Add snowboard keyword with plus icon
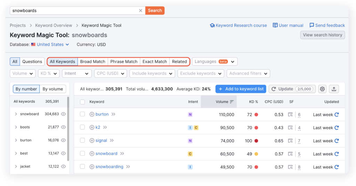356x186 pixels. click(x=92, y=154)
